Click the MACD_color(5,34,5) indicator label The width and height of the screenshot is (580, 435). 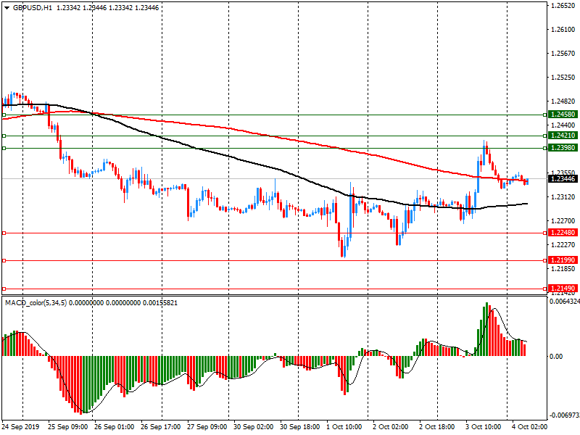point(36,302)
